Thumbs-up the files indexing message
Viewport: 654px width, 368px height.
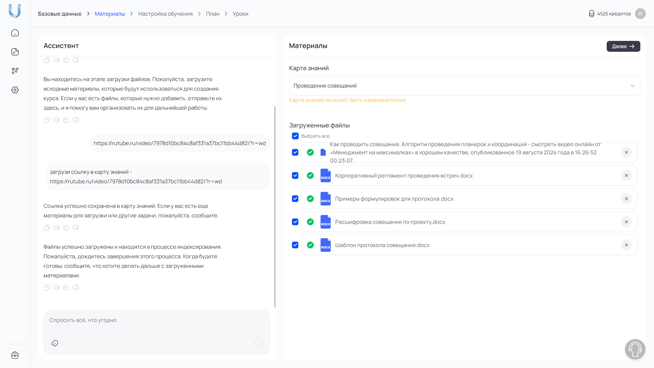[x=66, y=287]
